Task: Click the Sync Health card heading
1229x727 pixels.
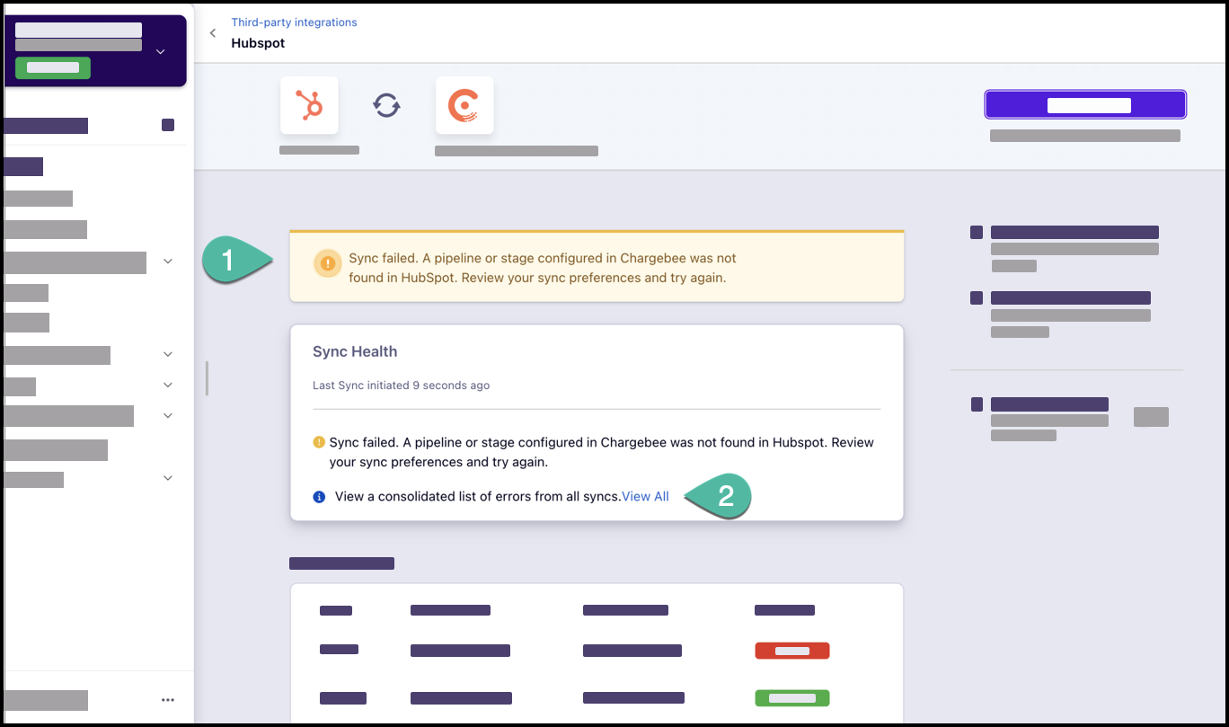Action: (355, 351)
